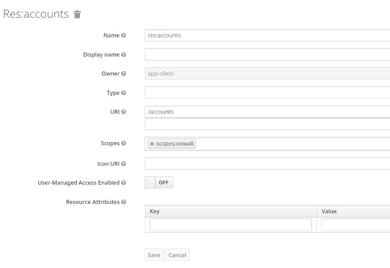
Task: Click the Icon URI help icon
Action: (x=124, y=164)
